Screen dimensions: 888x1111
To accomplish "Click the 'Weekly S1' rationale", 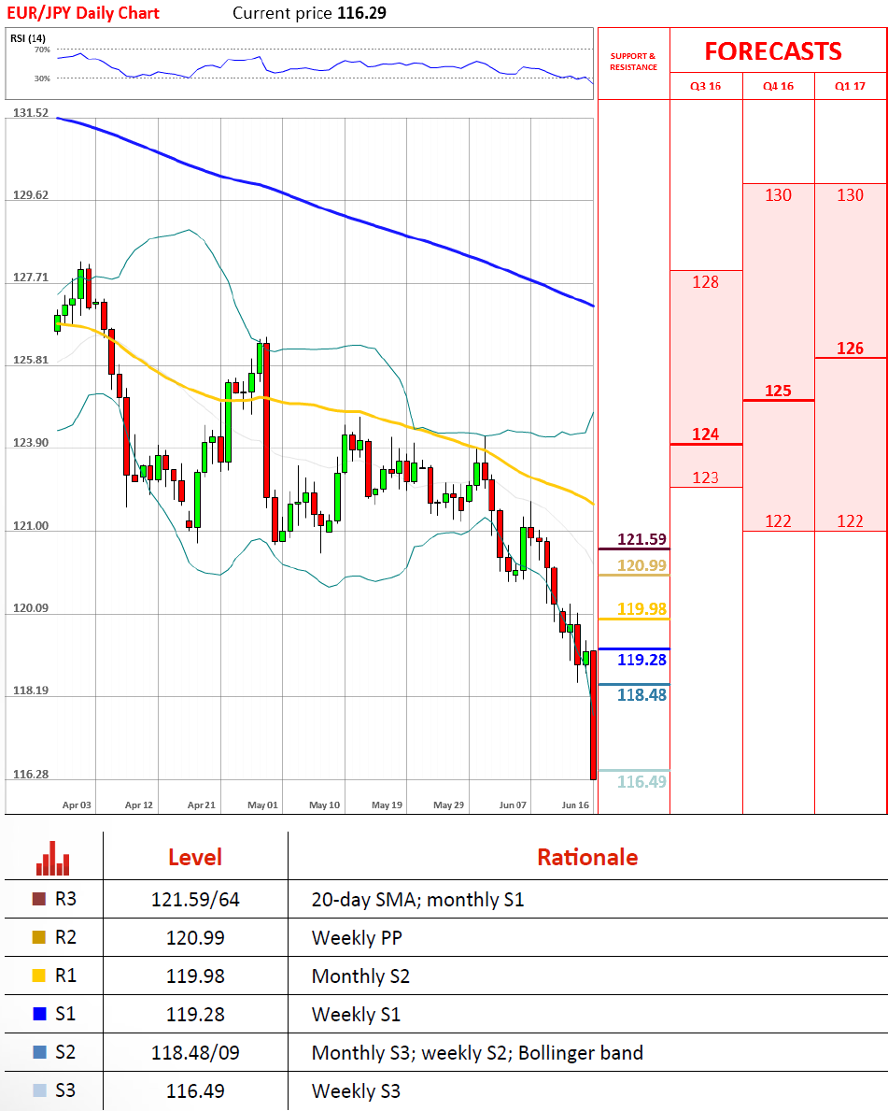I will tap(356, 1015).
